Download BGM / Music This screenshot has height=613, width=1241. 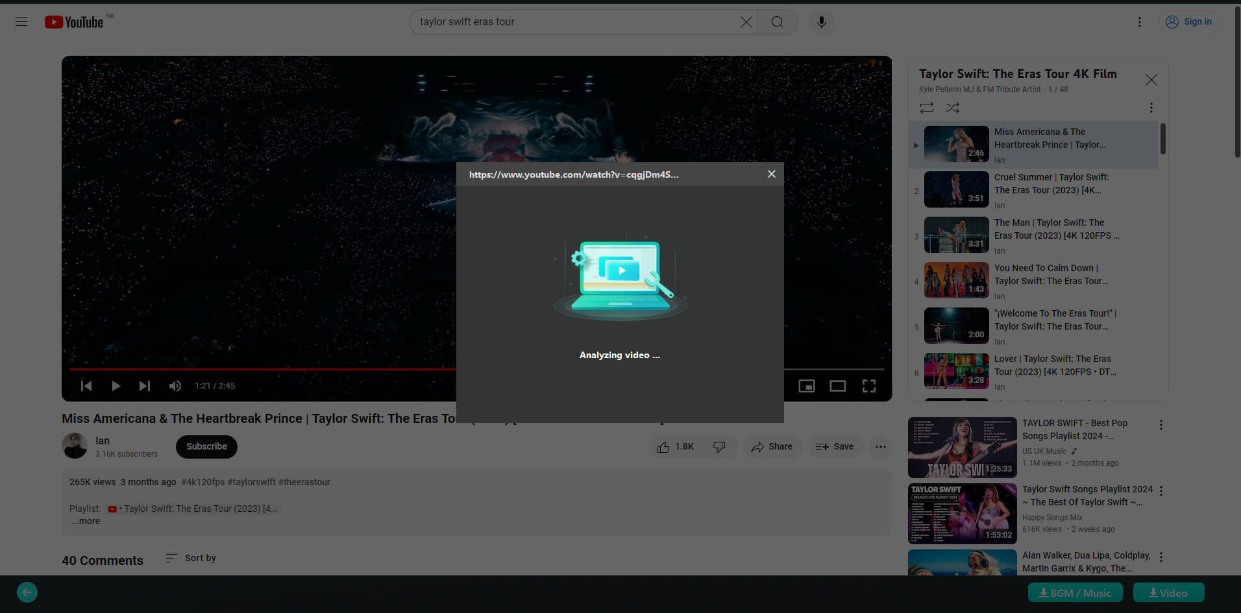(x=1075, y=593)
